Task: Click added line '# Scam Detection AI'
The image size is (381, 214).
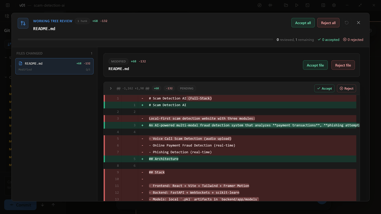Action: (x=230, y=105)
